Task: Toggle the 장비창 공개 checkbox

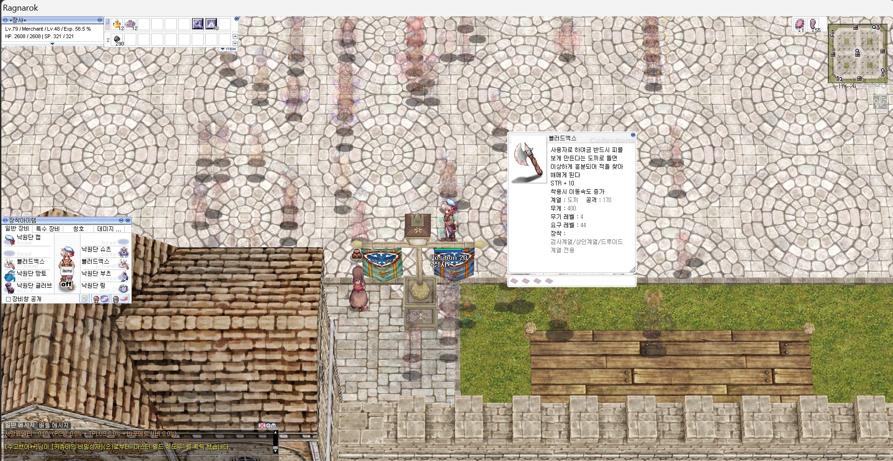Action: [8, 299]
